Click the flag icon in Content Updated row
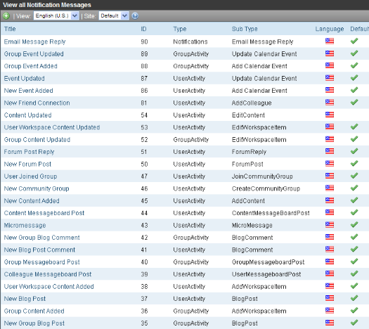The image size is (369, 329). (330, 115)
